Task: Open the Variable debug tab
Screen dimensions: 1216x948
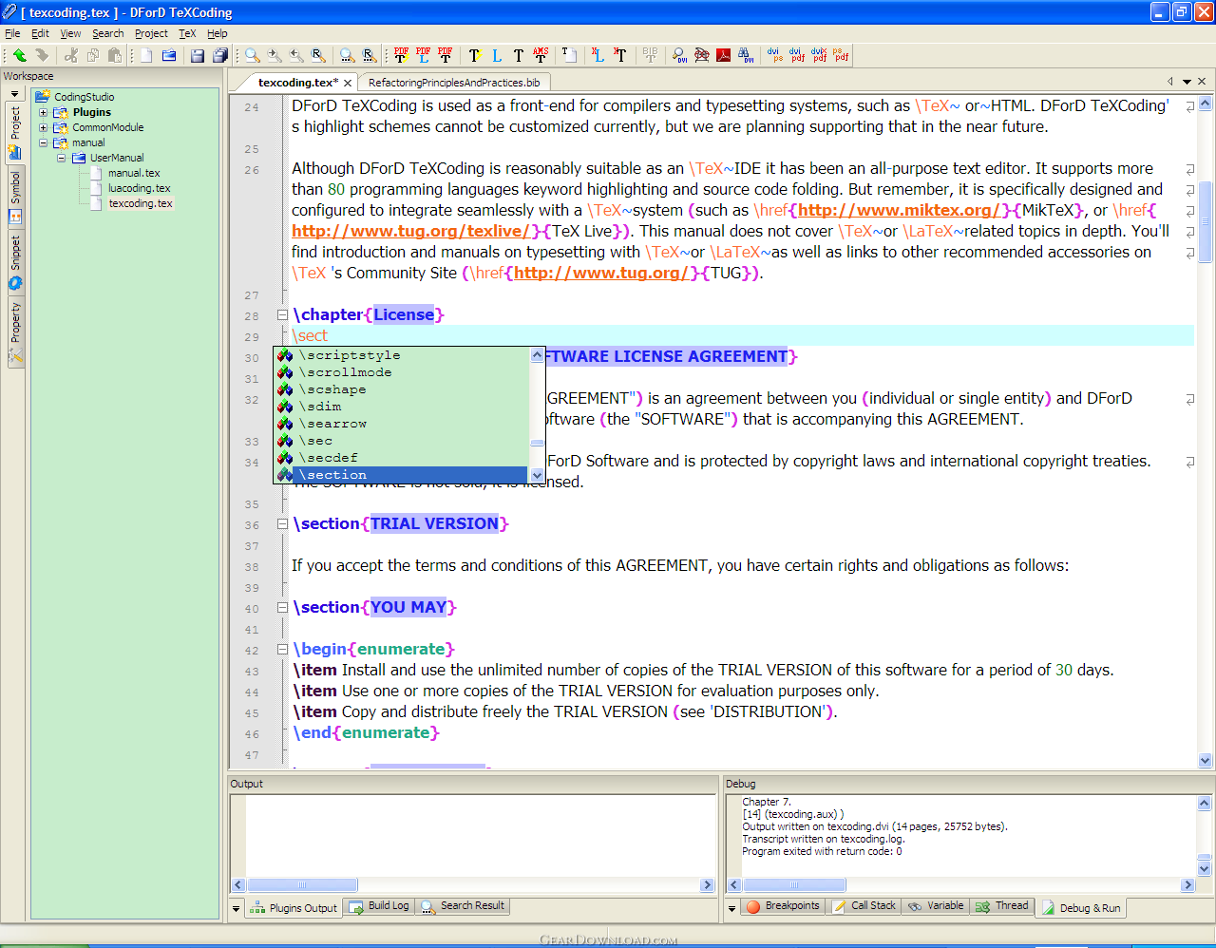Action: 936,906
